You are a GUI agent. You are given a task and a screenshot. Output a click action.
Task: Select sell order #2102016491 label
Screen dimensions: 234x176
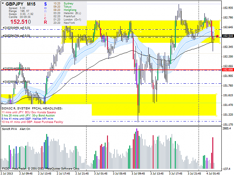click(16, 28)
